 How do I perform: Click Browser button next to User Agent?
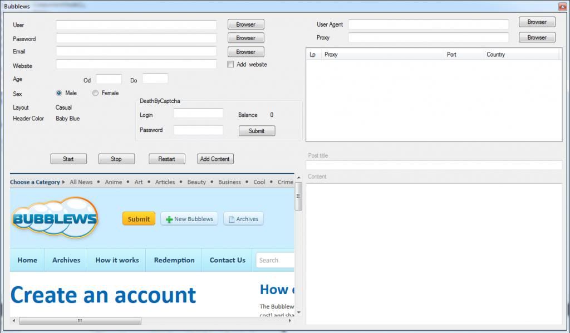pyautogui.click(x=537, y=22)
